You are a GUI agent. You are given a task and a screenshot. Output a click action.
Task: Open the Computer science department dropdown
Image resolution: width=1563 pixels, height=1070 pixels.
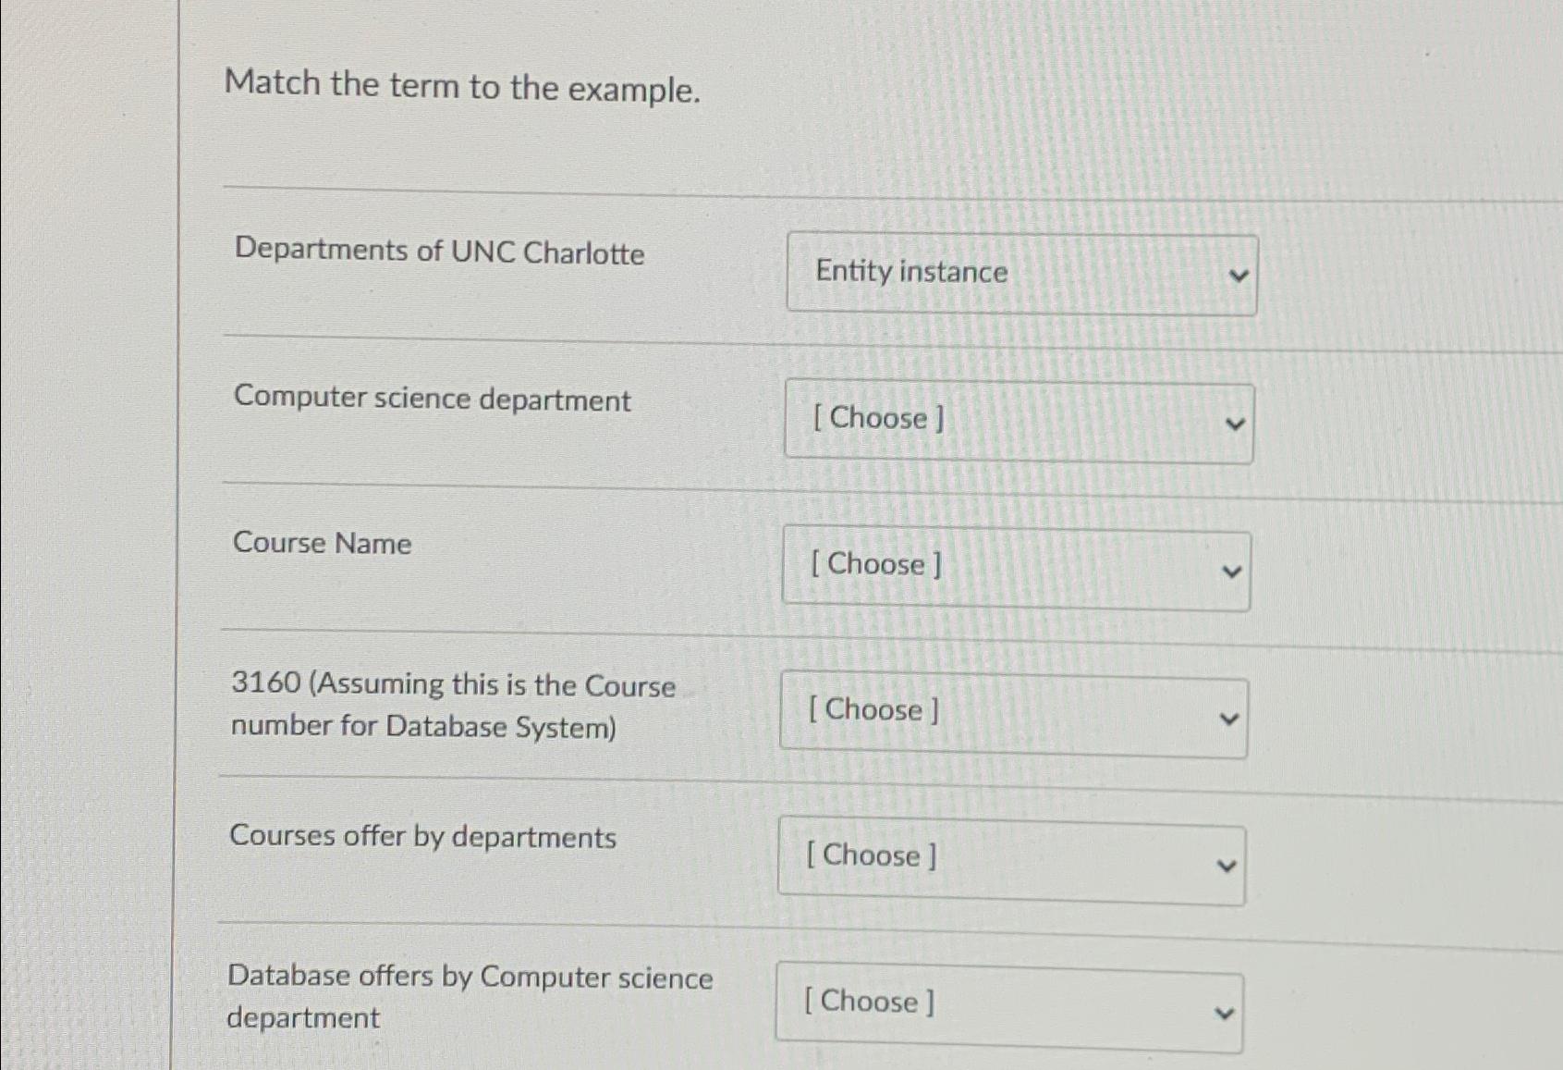(x=1019, y=422)
